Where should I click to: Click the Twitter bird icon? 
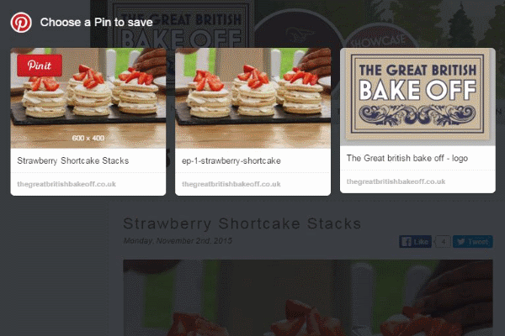pos(461,242)
